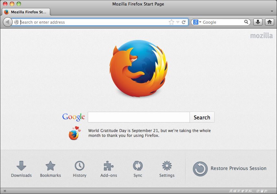Go to the Home page button

(x=270, y=22)
